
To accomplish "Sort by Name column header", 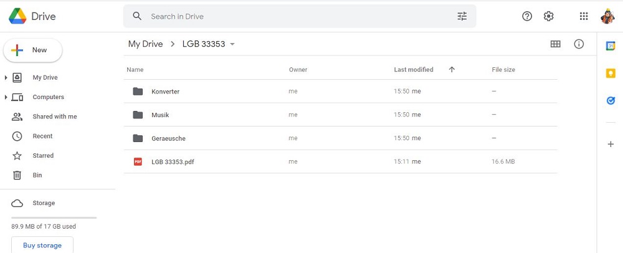I will [135, 70].
